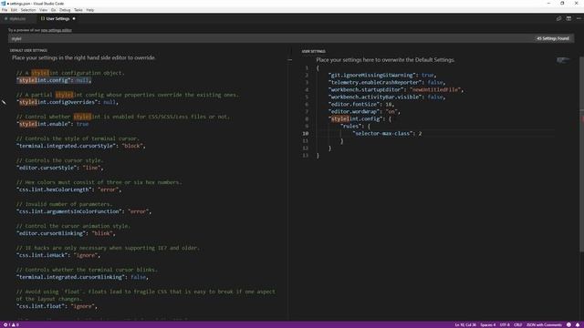Split the editor using the toolbar icon

tap(568, 18)
